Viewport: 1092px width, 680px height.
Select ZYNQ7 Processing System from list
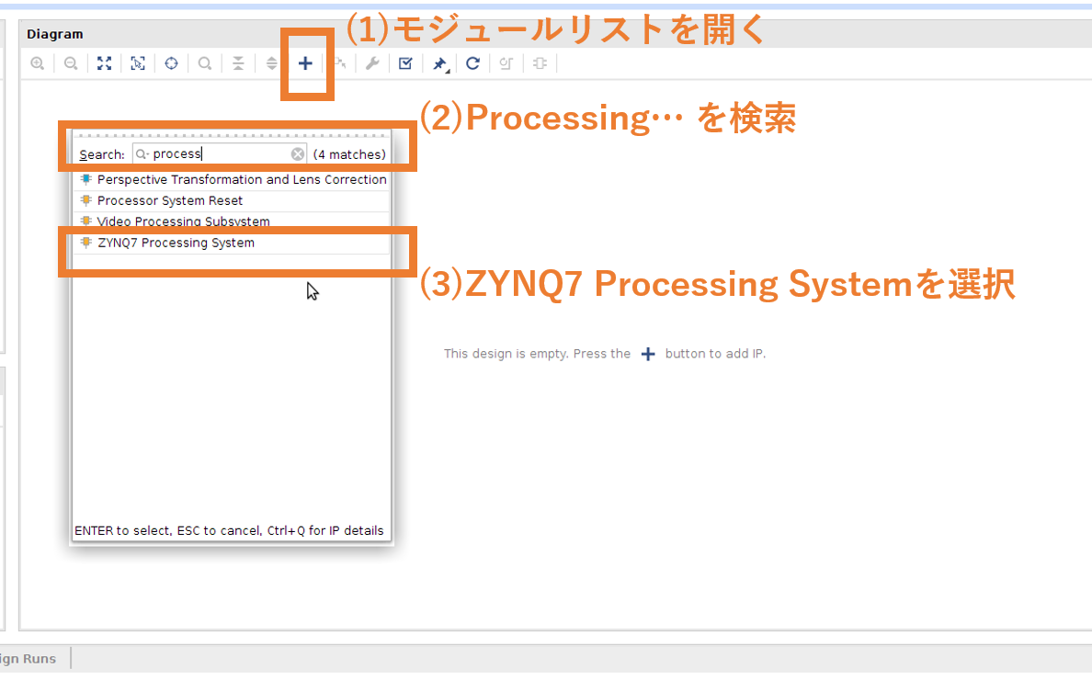(x=176, y=243)
